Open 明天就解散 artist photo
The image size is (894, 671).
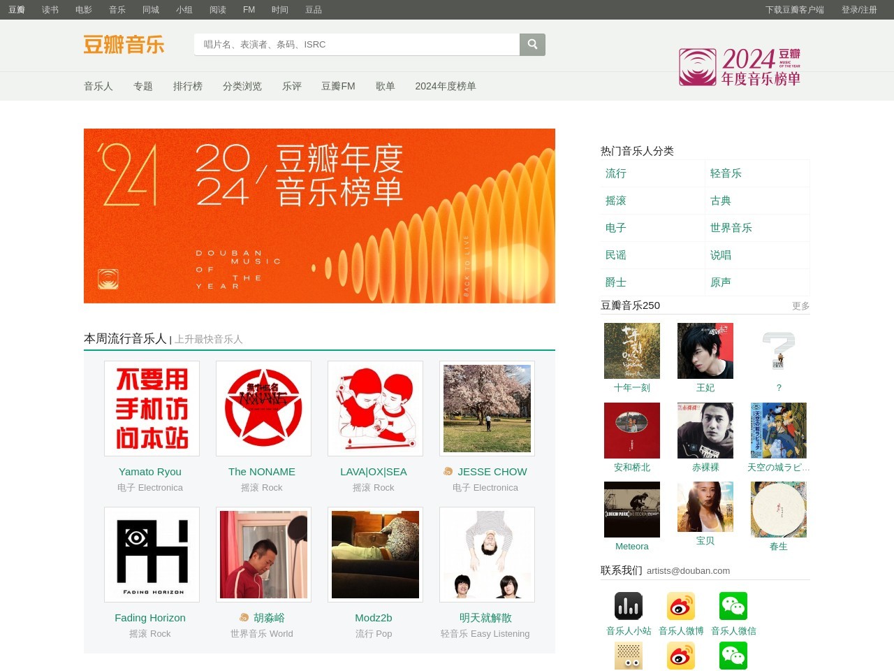click(487, 554)
